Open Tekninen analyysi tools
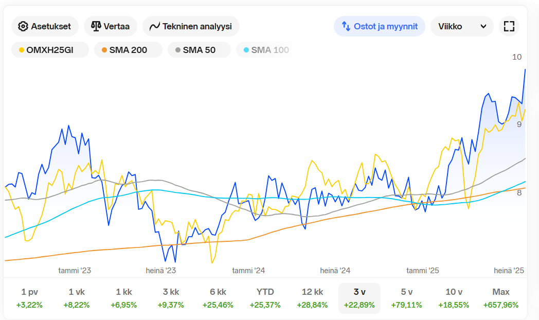The image size is (539, 320). click(x=196, y=26)
